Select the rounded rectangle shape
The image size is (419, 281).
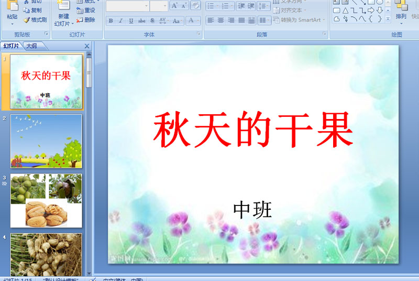pos(337,10)
